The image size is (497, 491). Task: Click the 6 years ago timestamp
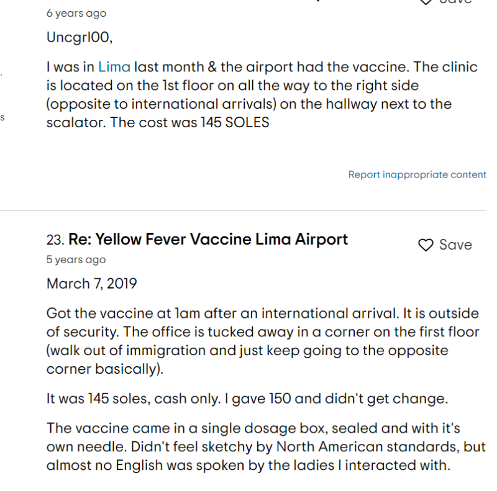point(76,14)
